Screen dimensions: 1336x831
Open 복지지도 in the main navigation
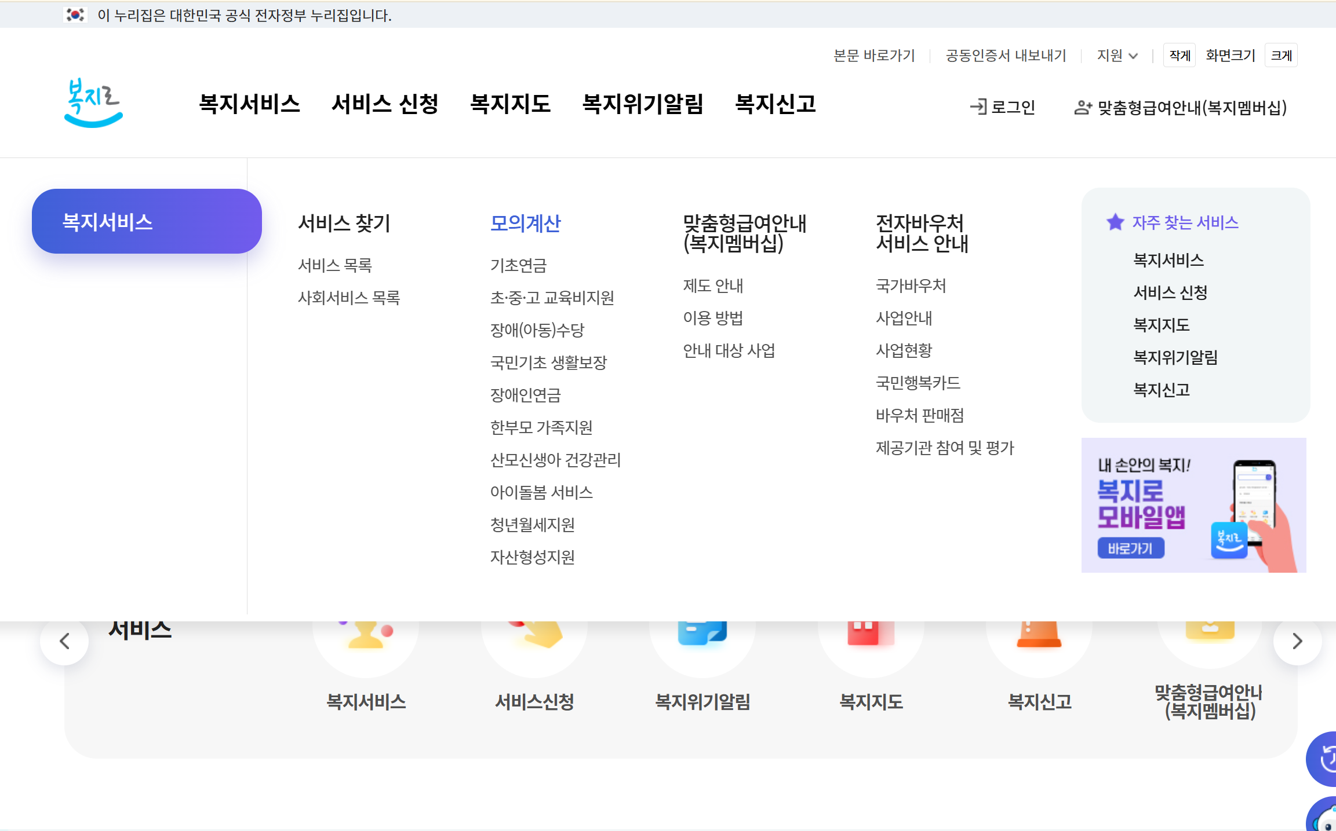(510, 104)
